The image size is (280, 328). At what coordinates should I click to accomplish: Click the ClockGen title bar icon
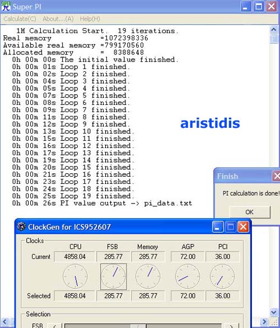(x=21, y=227)
